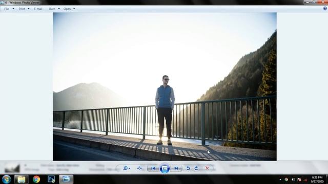This screenshot has height=184, width=328.
Task: Go to the previous photo
Action: click(153, 168)
